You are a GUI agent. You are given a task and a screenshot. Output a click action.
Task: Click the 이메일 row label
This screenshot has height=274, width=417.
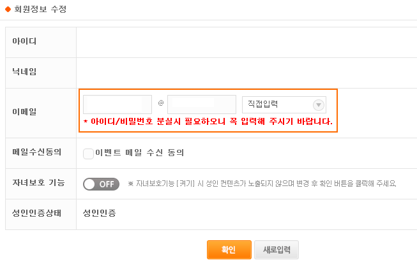pos(24,112)
